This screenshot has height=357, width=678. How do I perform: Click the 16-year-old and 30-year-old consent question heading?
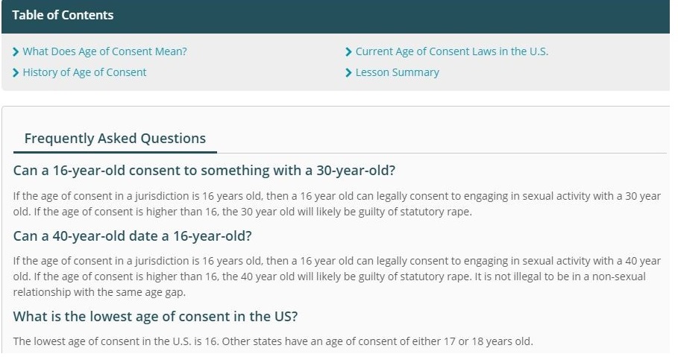click(204, 170)
